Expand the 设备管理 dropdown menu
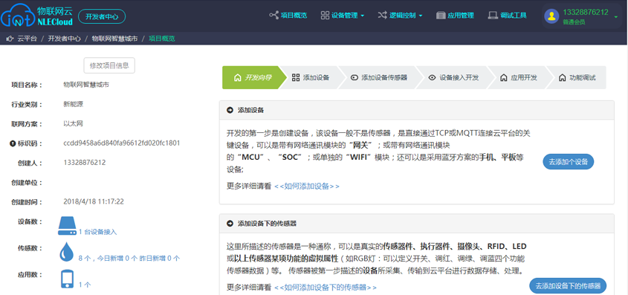 [x=343, y=16]
